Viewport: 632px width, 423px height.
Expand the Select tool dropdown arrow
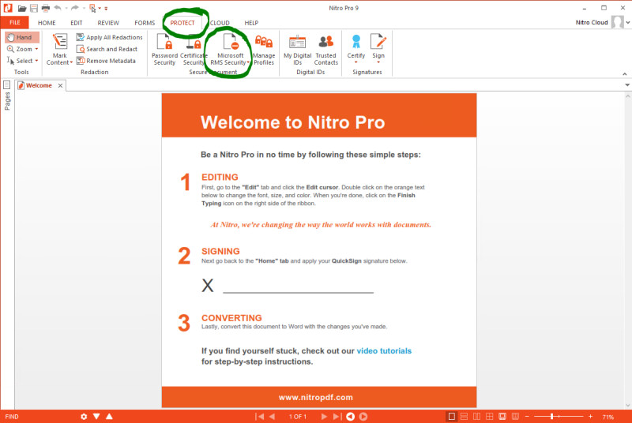pyautogui.click(x=36, y=61)
